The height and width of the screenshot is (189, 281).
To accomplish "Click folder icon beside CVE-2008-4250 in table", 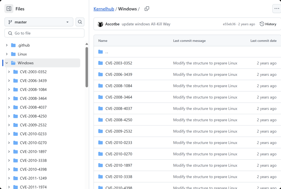I will click(100, 120).
